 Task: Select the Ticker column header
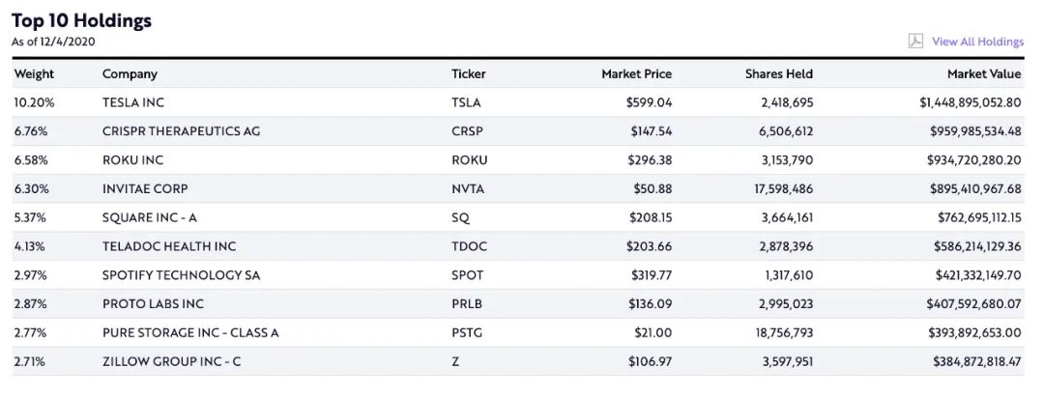point(469,74)
